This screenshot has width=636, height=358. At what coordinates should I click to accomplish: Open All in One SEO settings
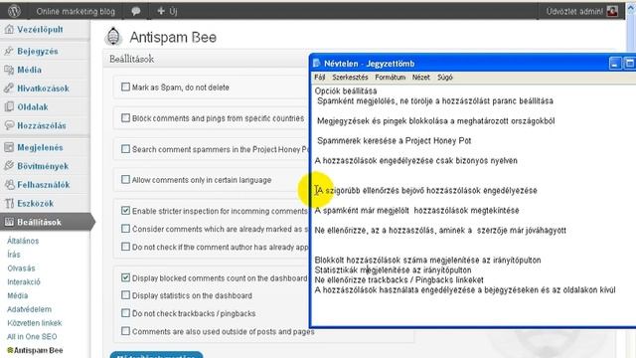32,336
